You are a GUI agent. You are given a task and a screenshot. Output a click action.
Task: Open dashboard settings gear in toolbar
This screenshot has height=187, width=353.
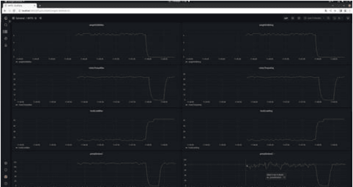(298, 18)
